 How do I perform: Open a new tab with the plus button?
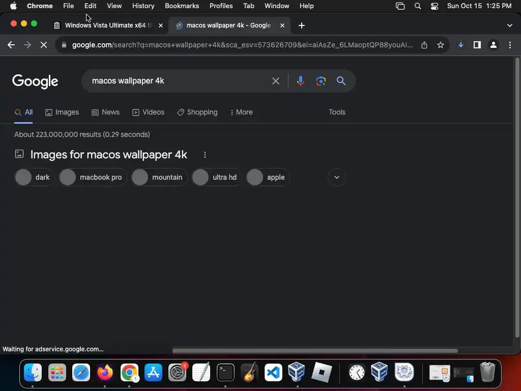[301, 25]
